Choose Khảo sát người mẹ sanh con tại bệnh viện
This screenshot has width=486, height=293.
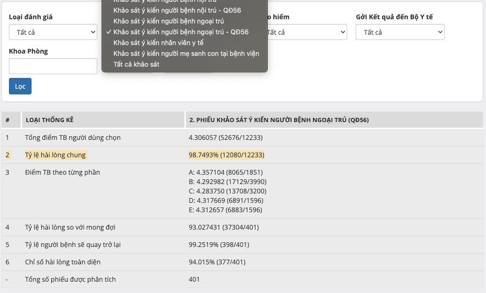(186, 54)
